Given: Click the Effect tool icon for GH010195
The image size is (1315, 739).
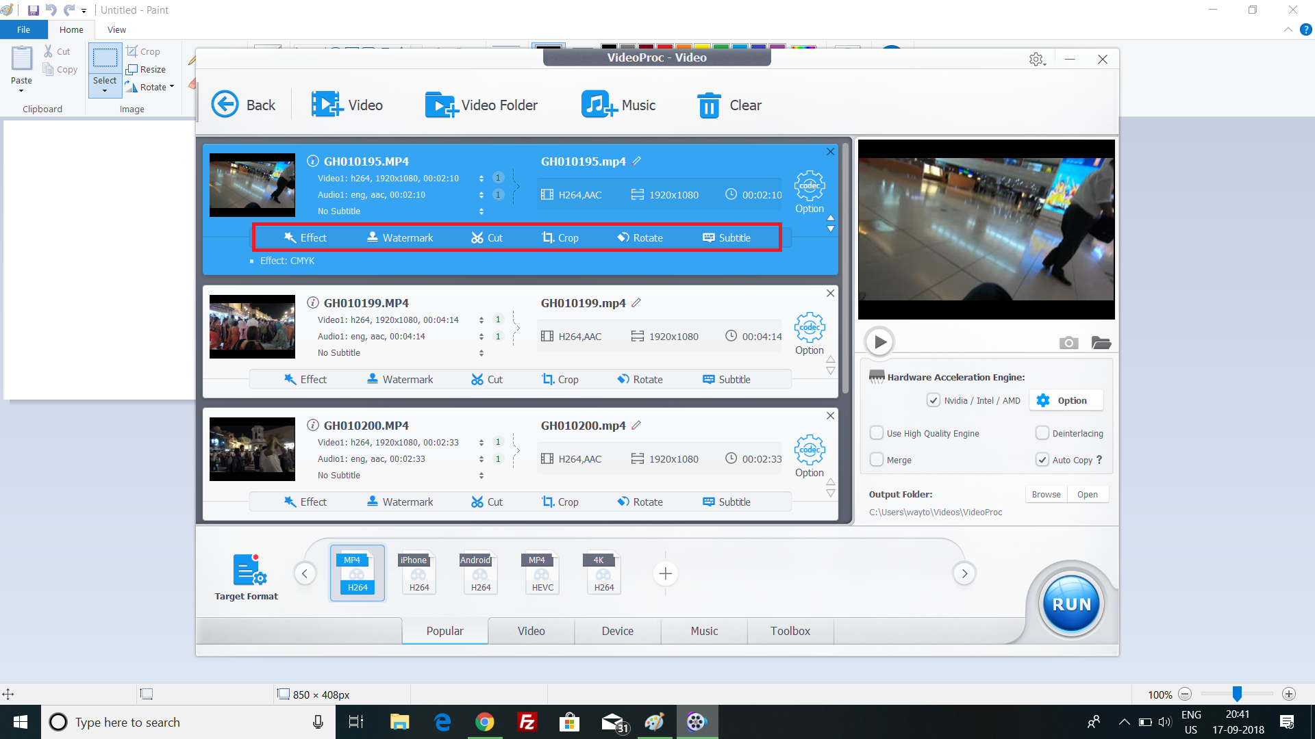Looking at the screenshot, I should click(305, 237).
